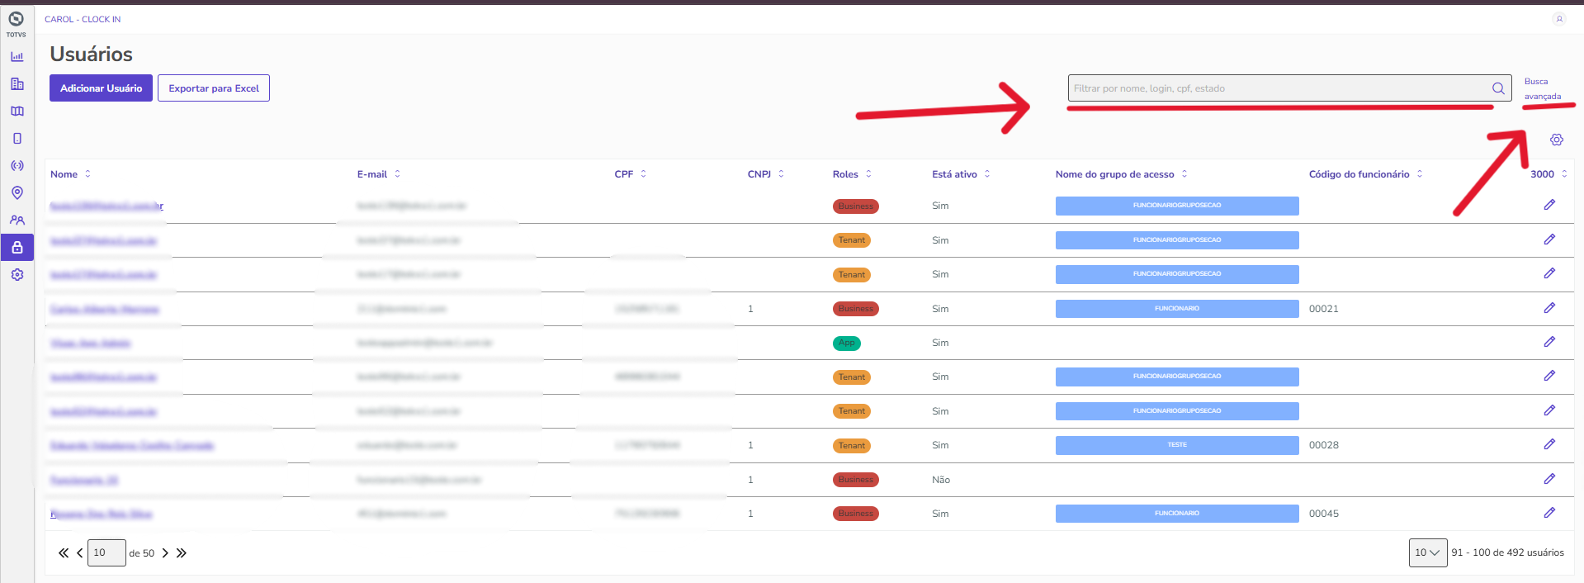The height and width of the screenshot is (583, 1584).
Task: Open the buildings icon in the sidebar
Action: (17, 84)
